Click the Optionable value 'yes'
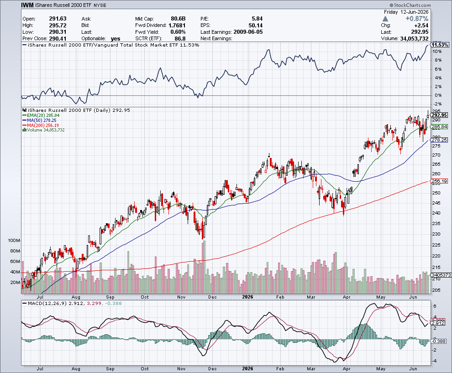This screenshot has height=373, width=452. (x=116, y=39)
